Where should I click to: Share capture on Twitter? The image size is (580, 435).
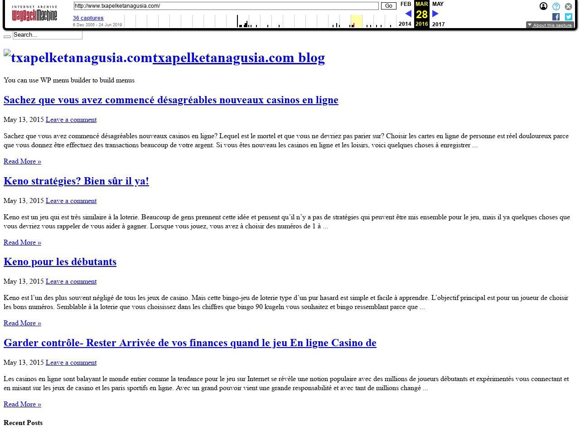click(568, 17)
